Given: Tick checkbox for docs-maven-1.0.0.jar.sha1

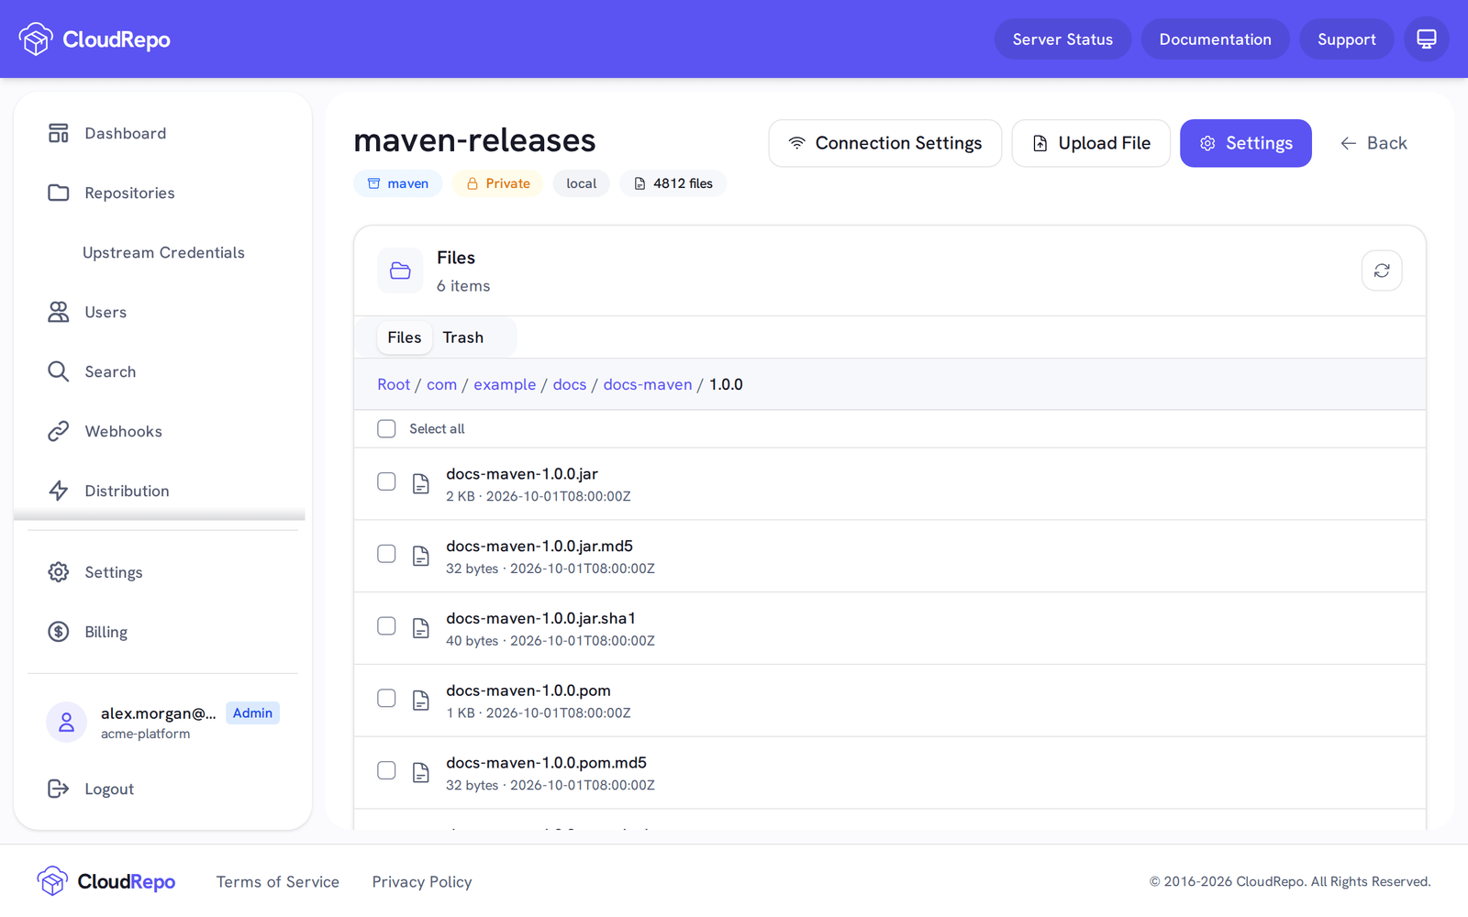Looking at the screenshot, I should point(386,626).
